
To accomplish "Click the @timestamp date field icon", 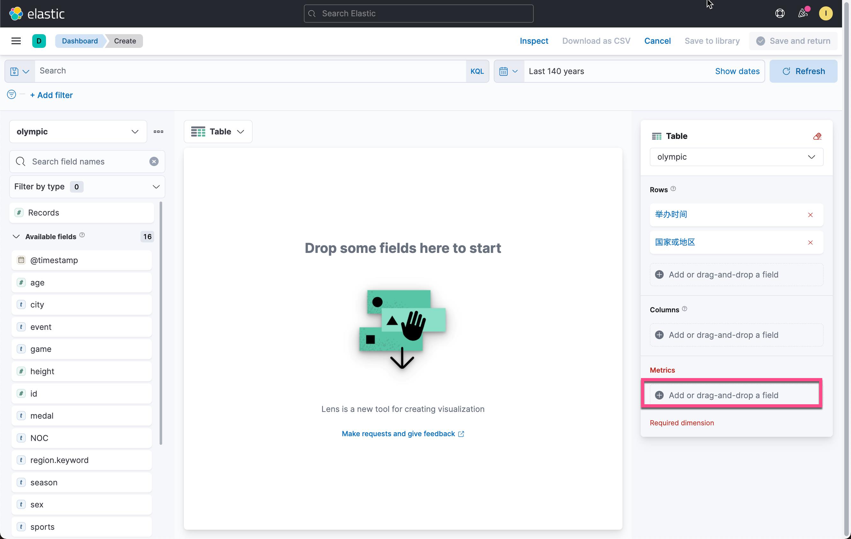I will coord(21,260).
